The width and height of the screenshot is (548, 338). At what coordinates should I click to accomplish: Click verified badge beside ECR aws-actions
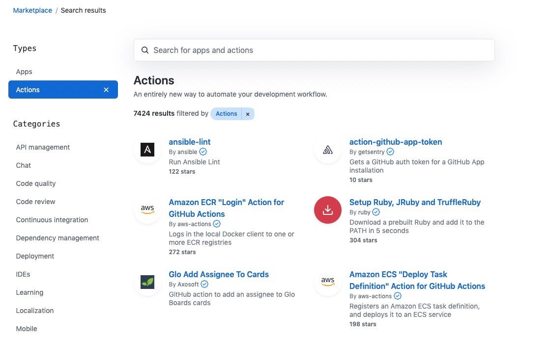[217, 224]
